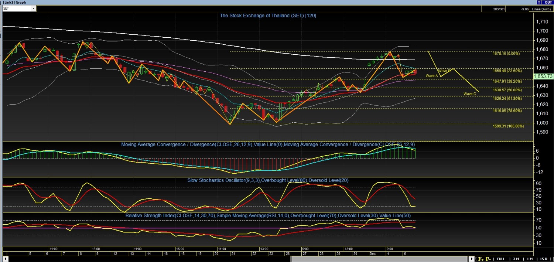Select the FULL time range

pyautogui.click(x=501, y=259)
